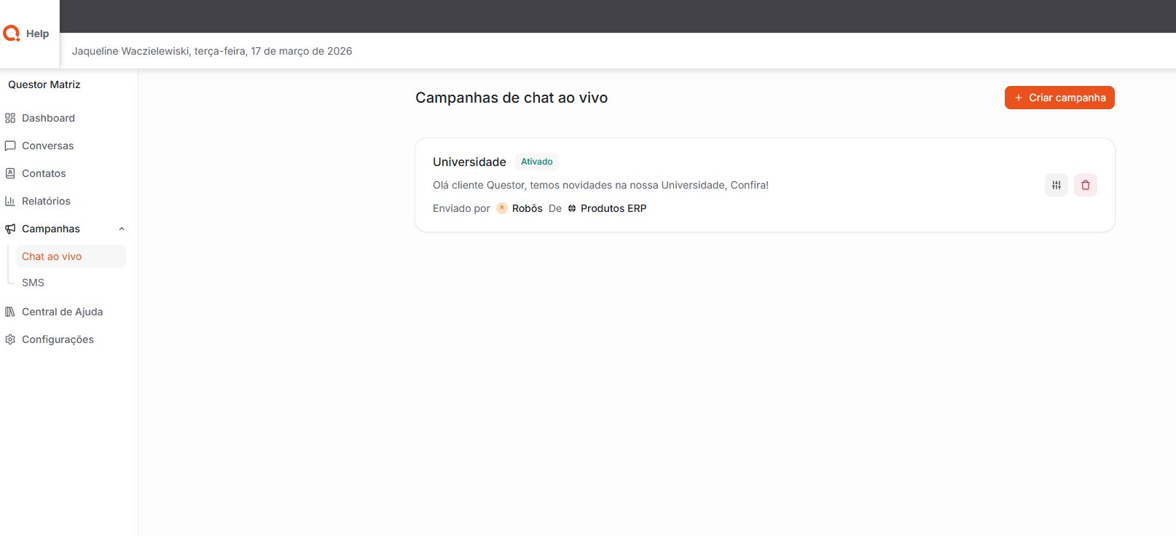Collapse the Campanhas menu chevron
Screen dimensions: 1176x536
click(x=122, y=229)
